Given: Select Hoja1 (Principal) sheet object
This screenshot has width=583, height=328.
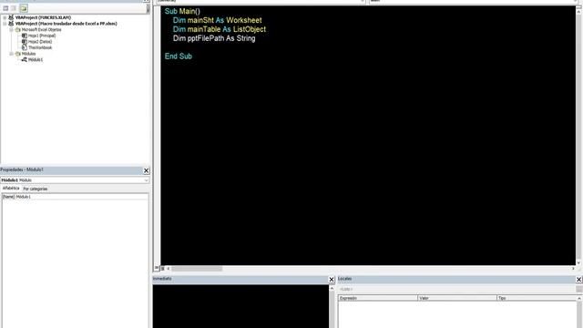Looking at the screenshot, I should coord(42,36).
